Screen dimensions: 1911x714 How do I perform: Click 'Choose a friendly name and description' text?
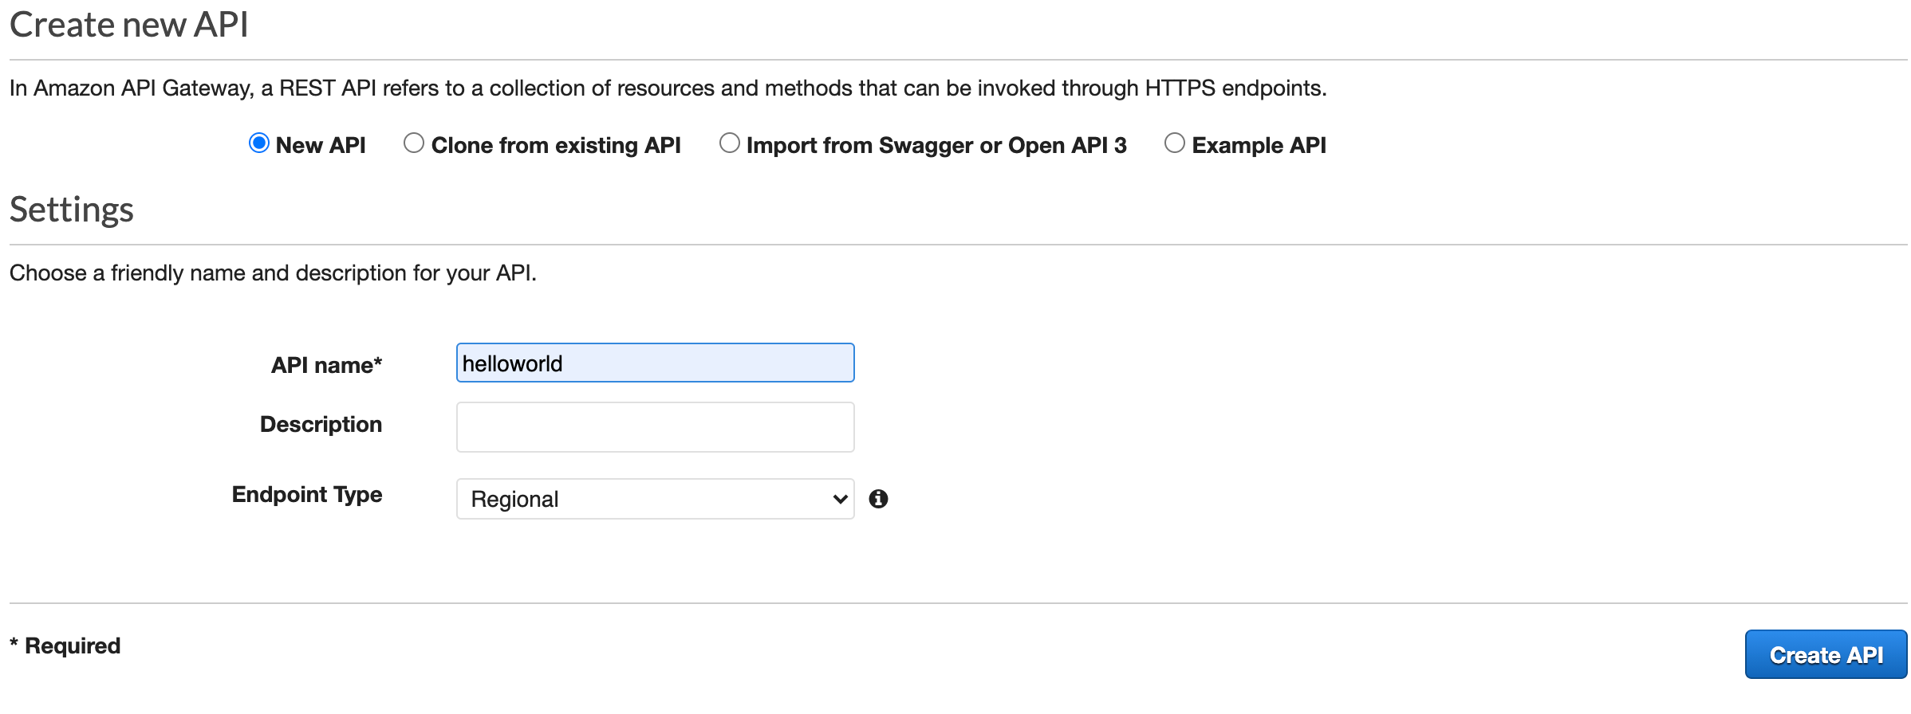point(273,273)
